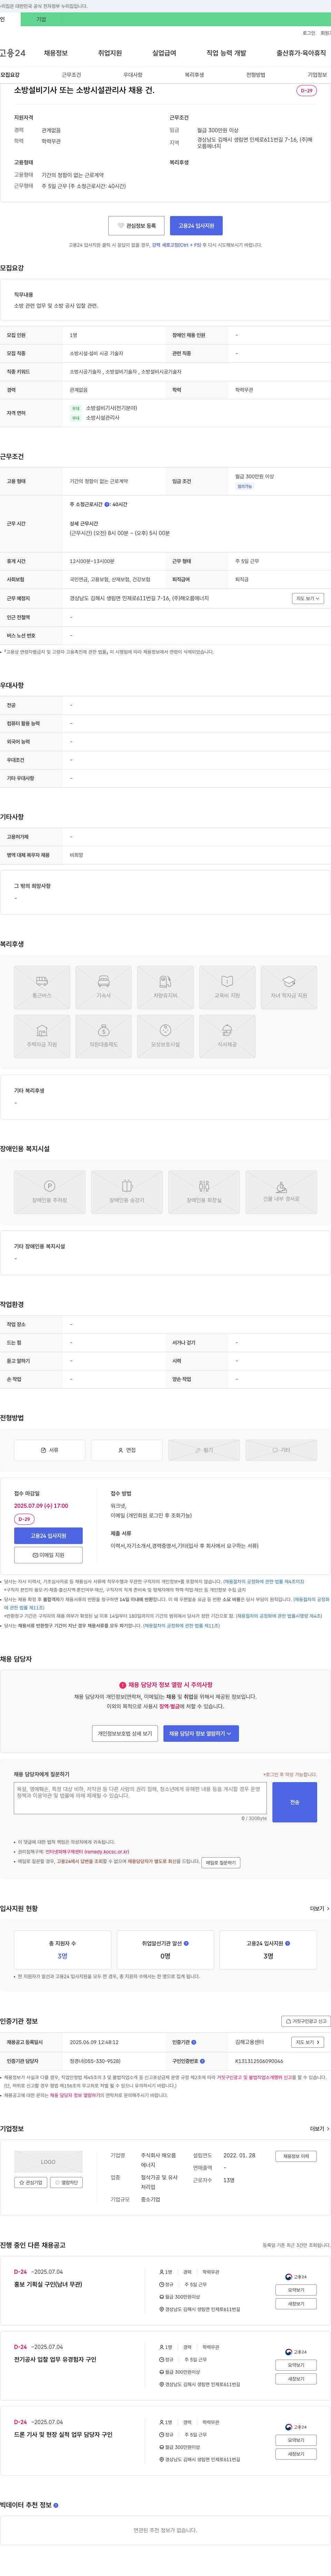Click 전송 button for inquiry
The image size is (331, 2576).
(295, 1802)
